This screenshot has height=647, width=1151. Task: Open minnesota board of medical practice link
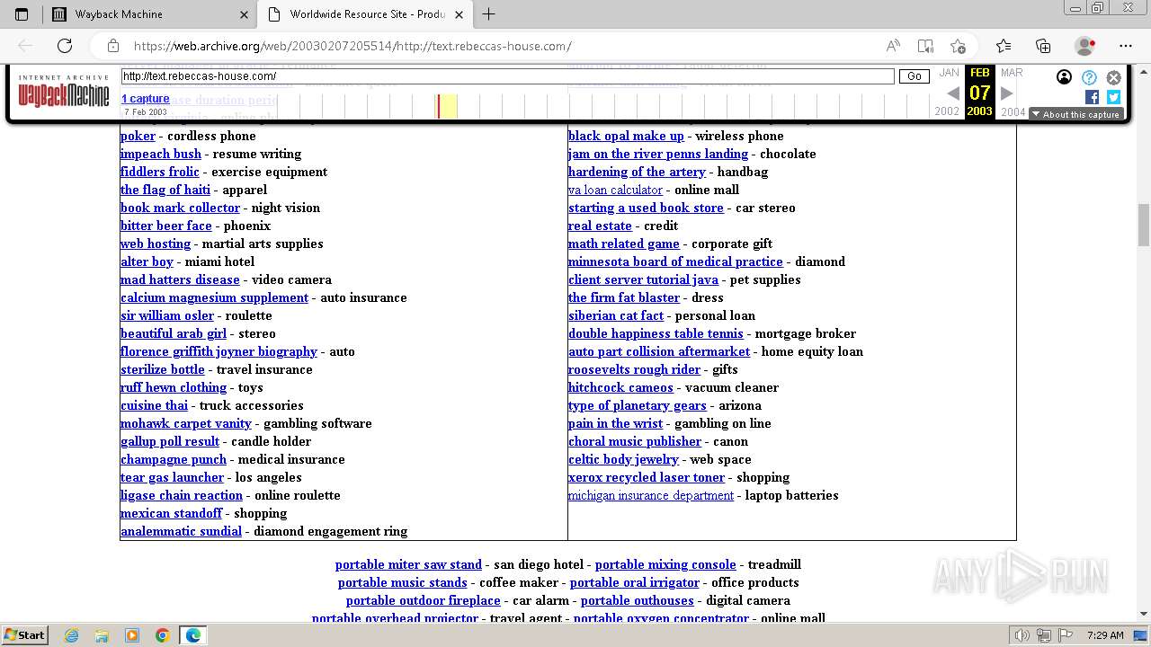pos(675,261)
